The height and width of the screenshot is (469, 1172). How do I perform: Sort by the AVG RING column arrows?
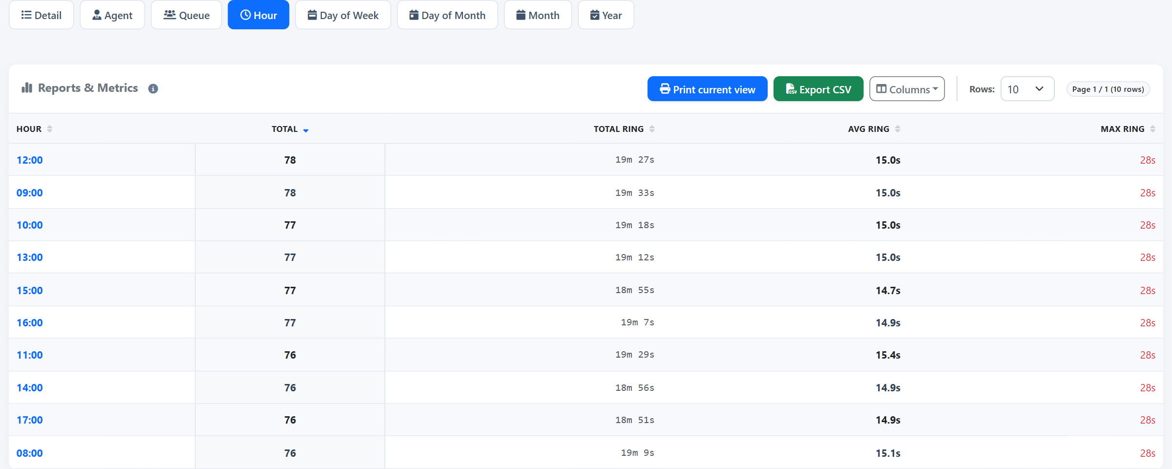(x=898, y=129)
